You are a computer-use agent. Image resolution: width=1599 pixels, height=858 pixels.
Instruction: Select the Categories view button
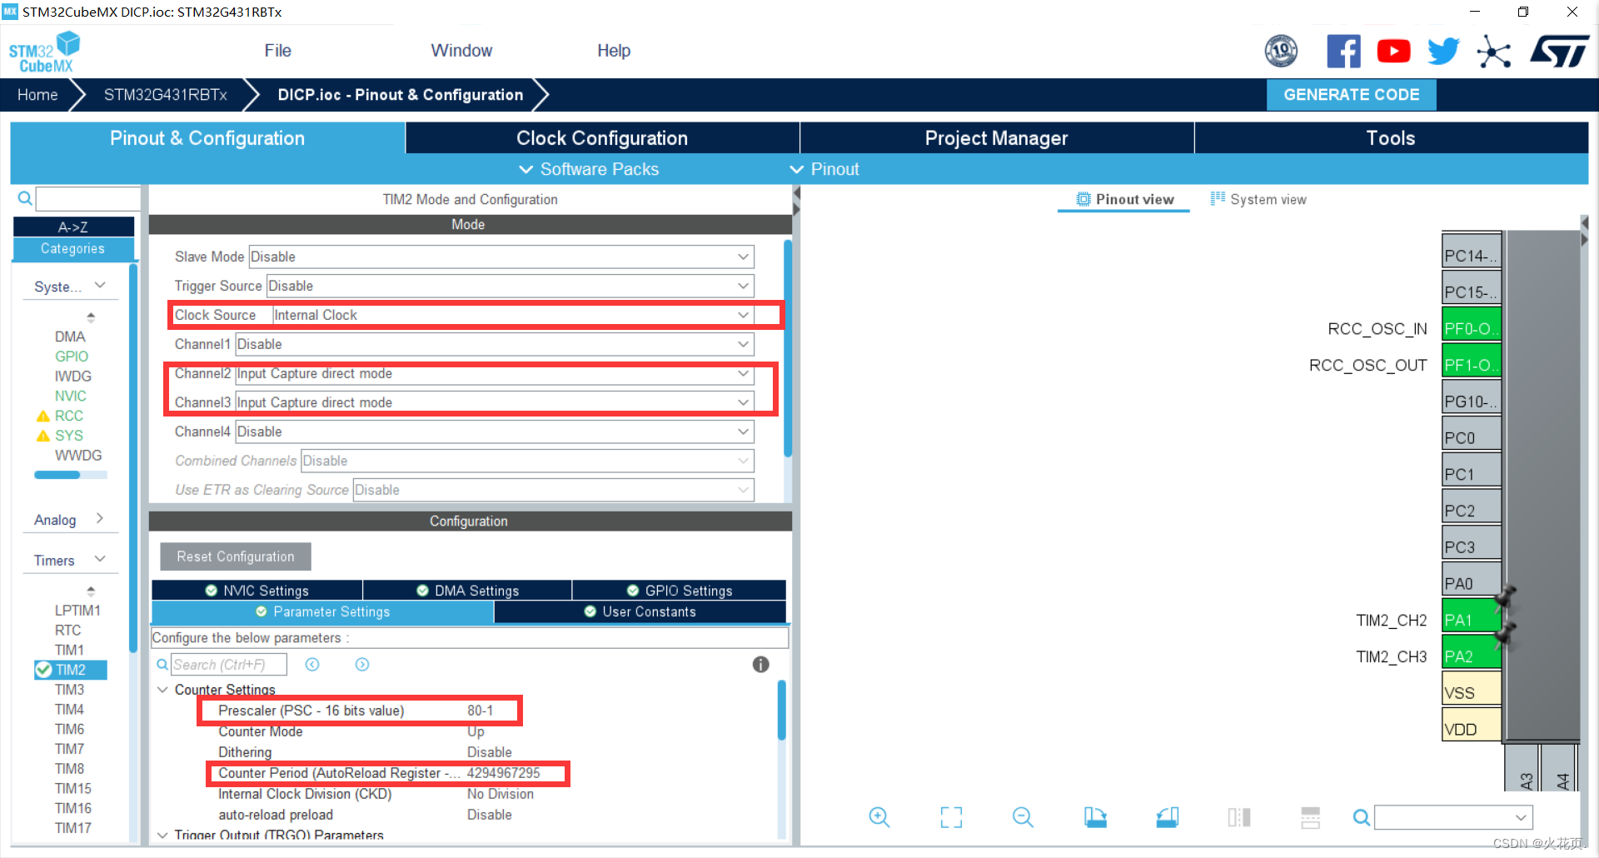(x=73, y=248)
